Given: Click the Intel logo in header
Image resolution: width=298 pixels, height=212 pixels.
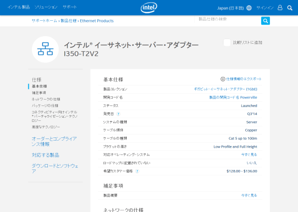Looking at the screenshot, I should (x=149, y=7).
